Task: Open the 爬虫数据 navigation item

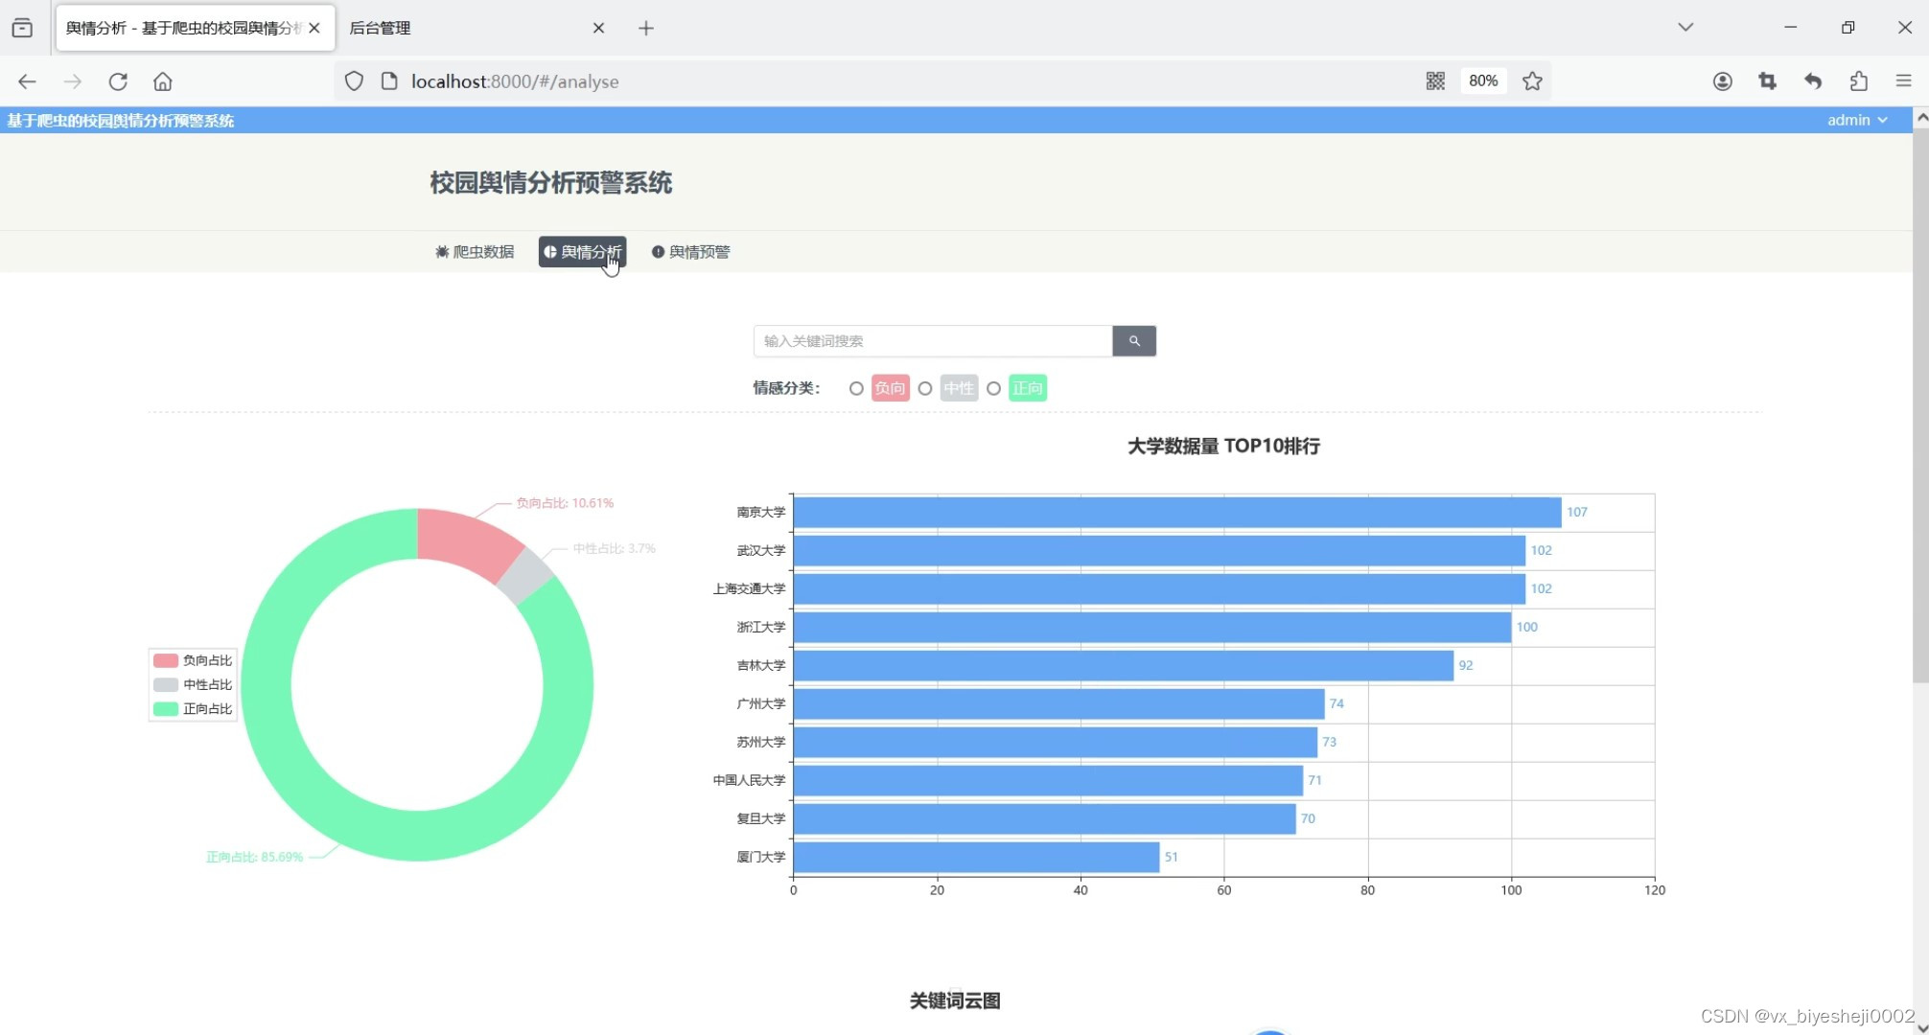Action: 475,252
